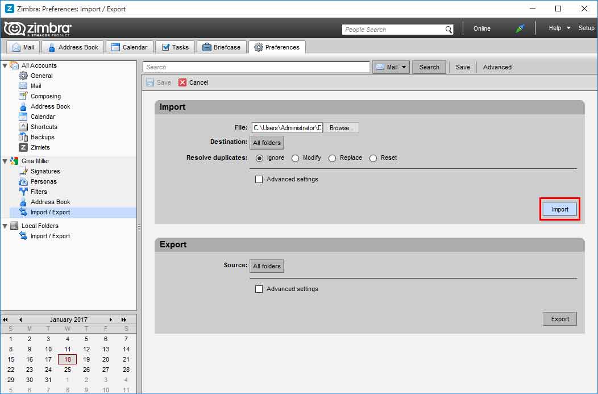
Task: Switch to the Address Book tab
Action: 72,47
